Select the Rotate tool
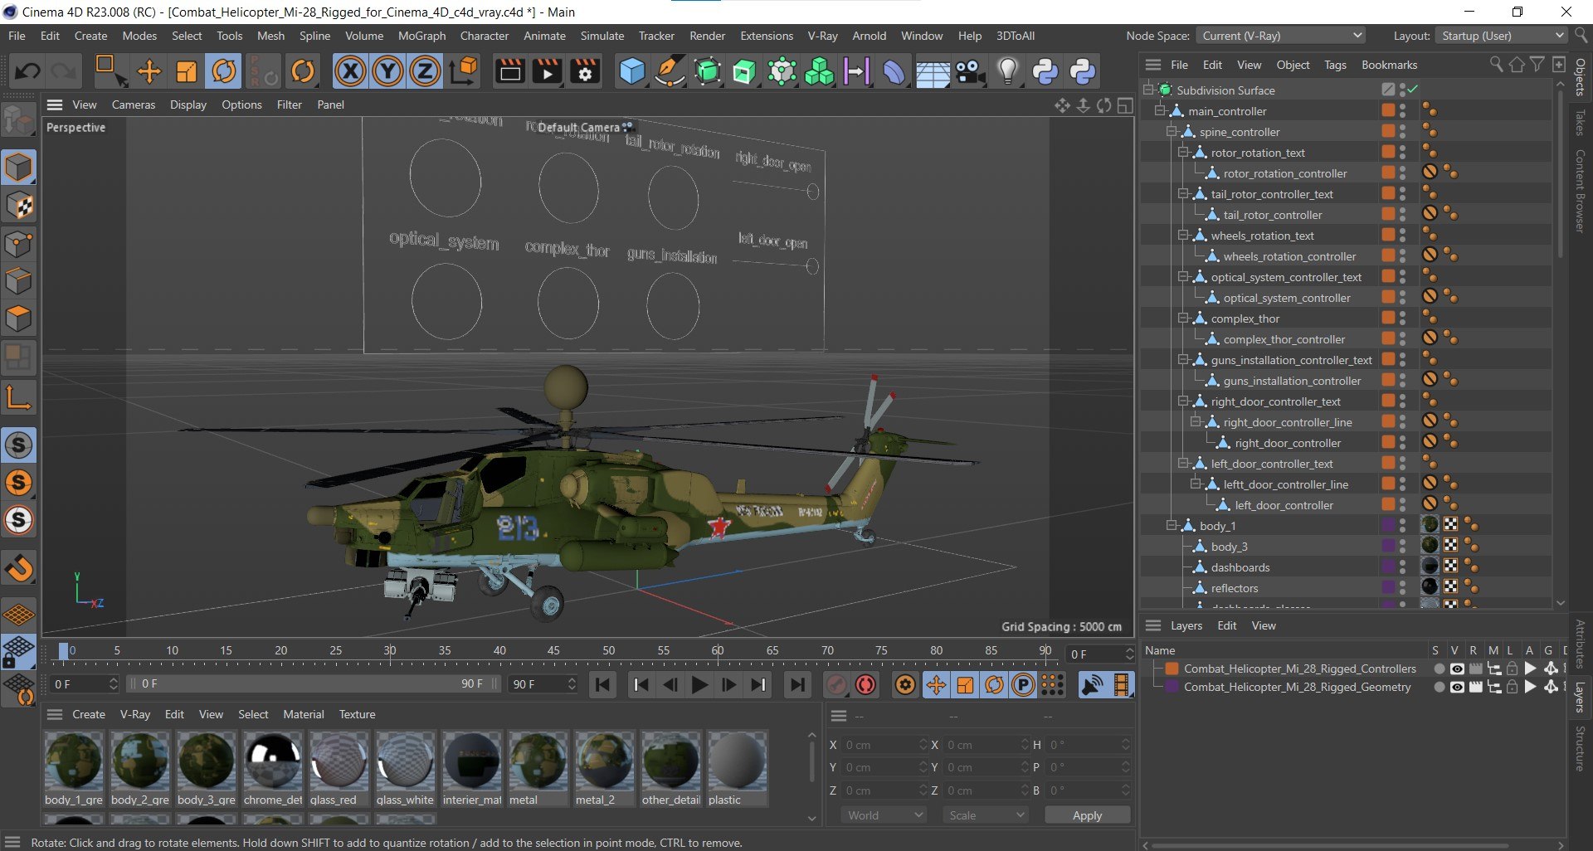This screenshot has width=1593, height=851. [x=224, y=71]
